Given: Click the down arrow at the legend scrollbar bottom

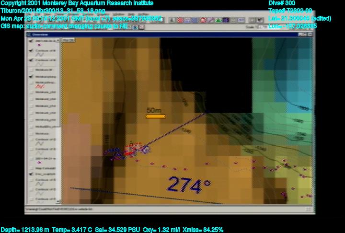Looking at the screenshot, I should 58,201.
